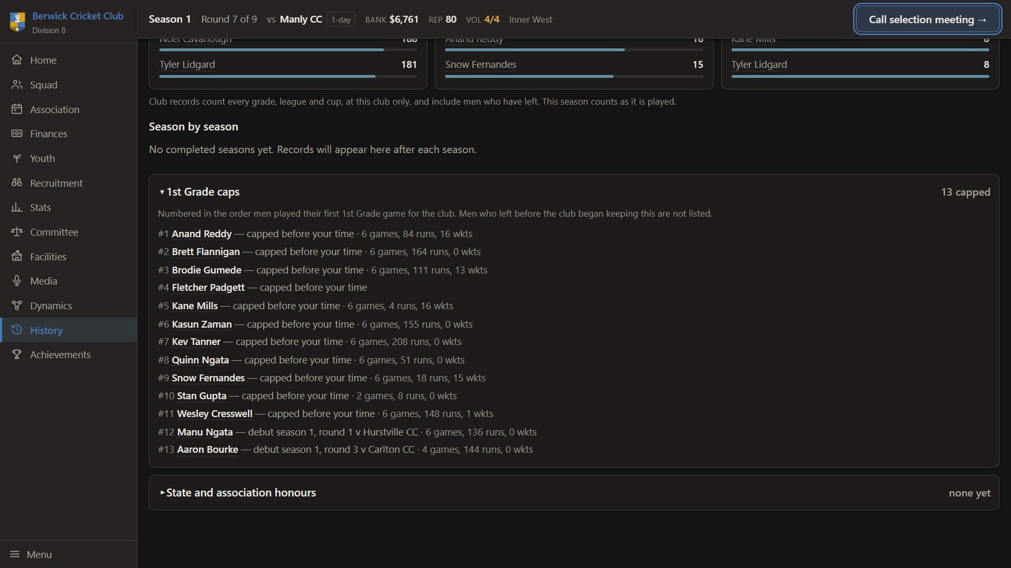The width and height of the screenshot is (1011, 568).
Task: Open the Recruitment page
Action: 68,183
